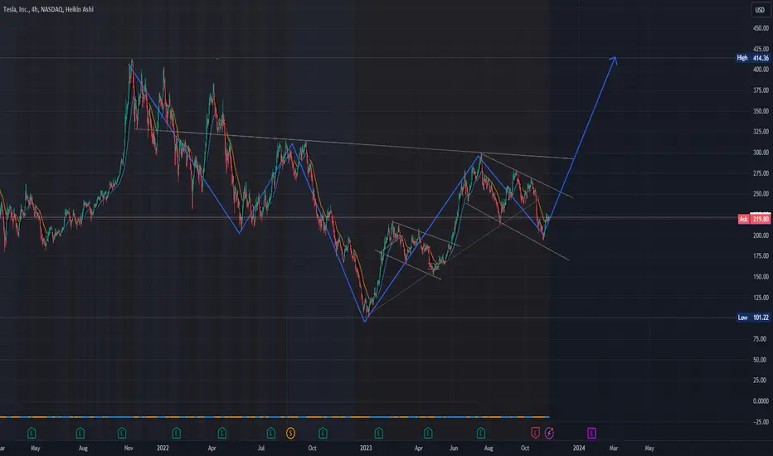Click the 50.00 price scale value
Screen dimensions: 773x456
(x=761, y=360)
